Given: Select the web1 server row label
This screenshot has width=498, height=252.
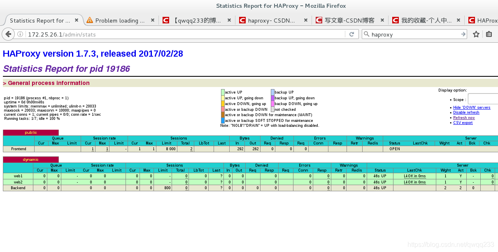Looking at the screenshot, I should click(x=19, y=176).
